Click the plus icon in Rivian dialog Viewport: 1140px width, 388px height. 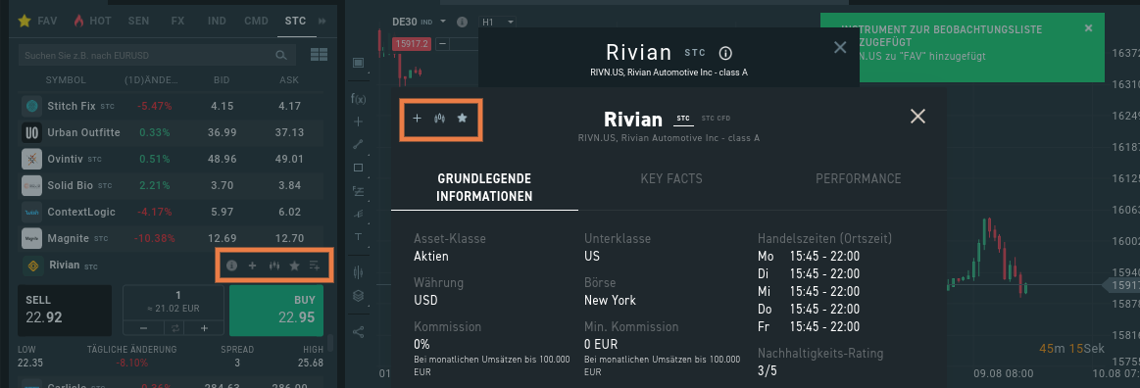418,118
